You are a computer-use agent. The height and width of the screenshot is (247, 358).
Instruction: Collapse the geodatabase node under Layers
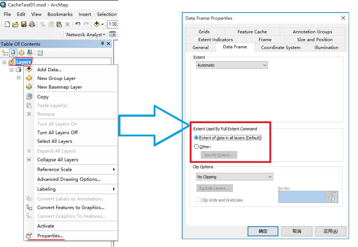pos(11,70)
